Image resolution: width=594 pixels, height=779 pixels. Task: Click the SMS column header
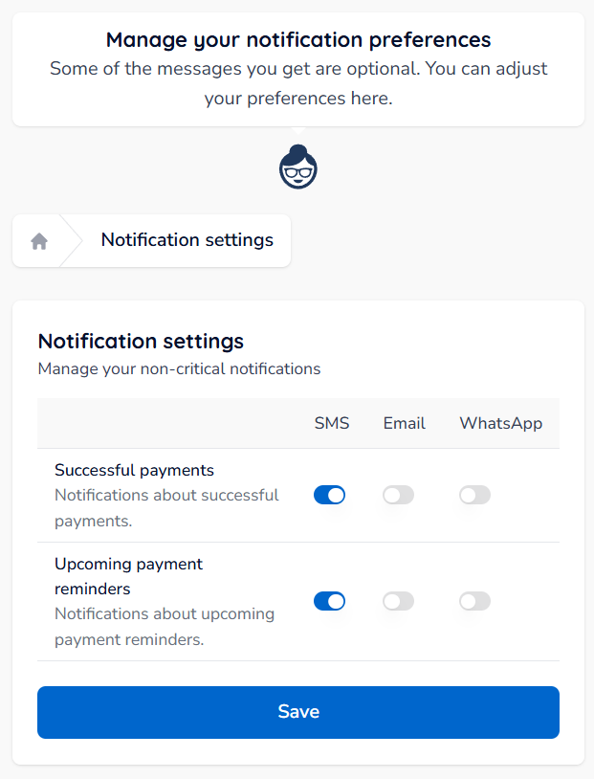coord(332,423)
